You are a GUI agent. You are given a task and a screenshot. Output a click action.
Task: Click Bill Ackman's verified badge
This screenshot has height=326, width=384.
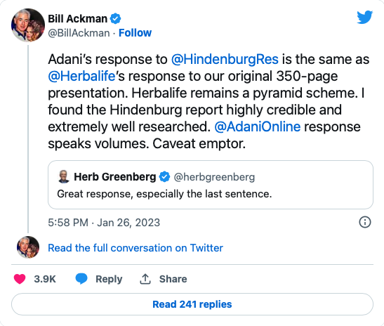pos(115,19)
